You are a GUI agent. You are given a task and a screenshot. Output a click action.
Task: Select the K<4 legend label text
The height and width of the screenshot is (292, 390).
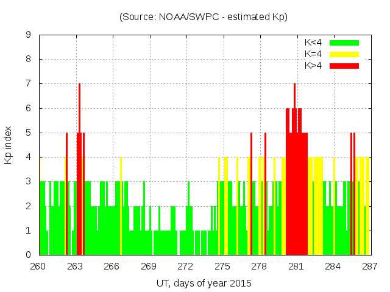(313, 43)
